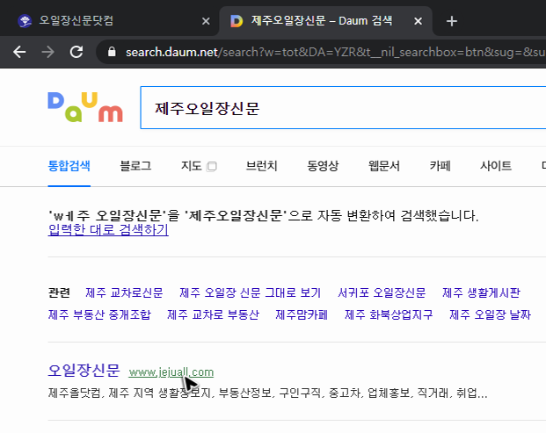The image size is (546, 433).
Task: Click related search 제주 부동산 중개조합
Action: click(x=99, y=314)
